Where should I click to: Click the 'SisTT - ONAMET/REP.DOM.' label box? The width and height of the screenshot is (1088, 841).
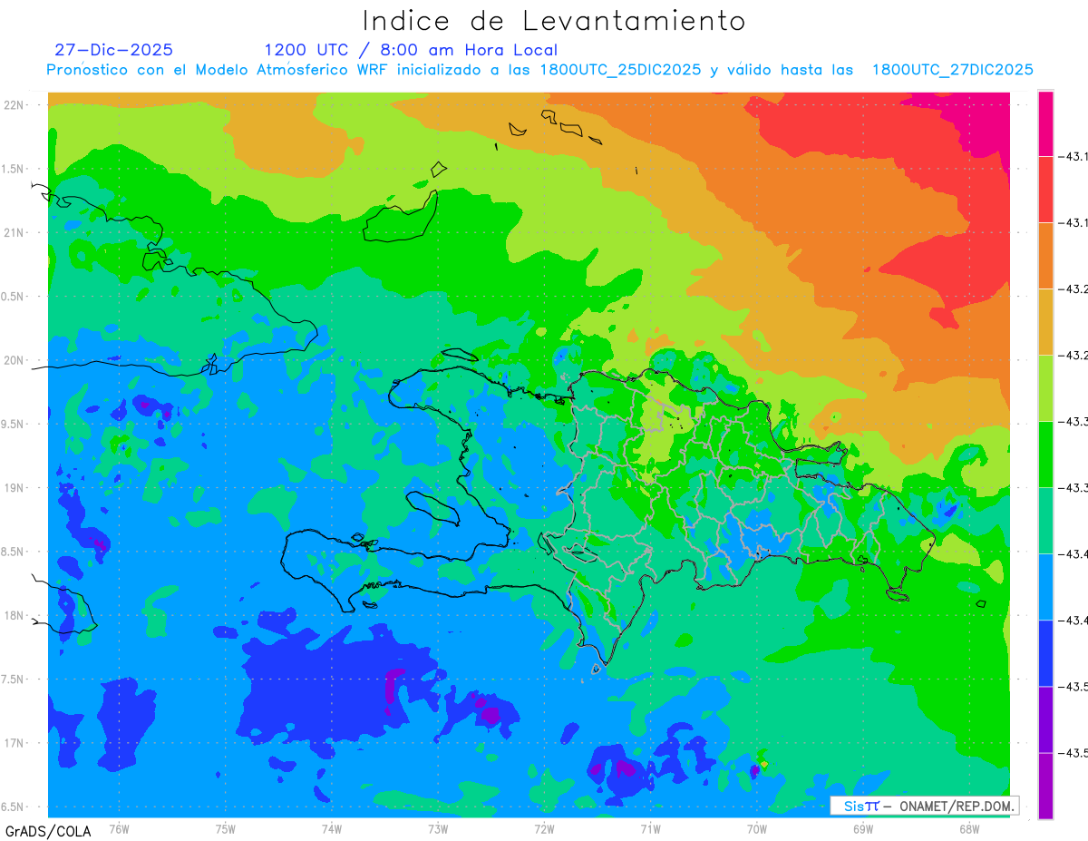(x=925, y=807)
